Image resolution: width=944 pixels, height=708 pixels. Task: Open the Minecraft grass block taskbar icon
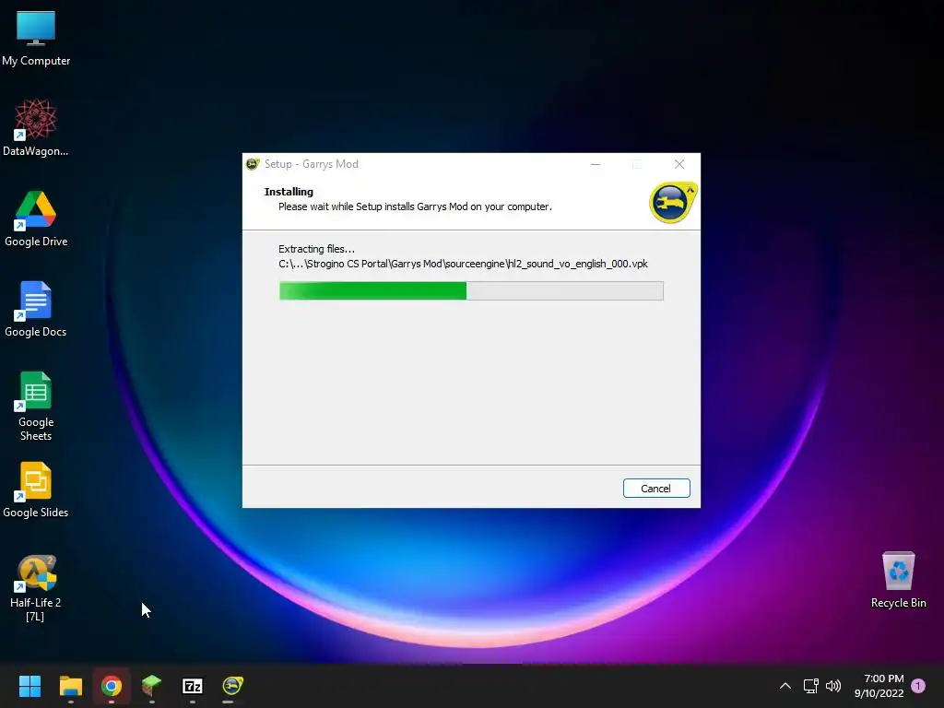pyautogui.click(x=152, y=686)
